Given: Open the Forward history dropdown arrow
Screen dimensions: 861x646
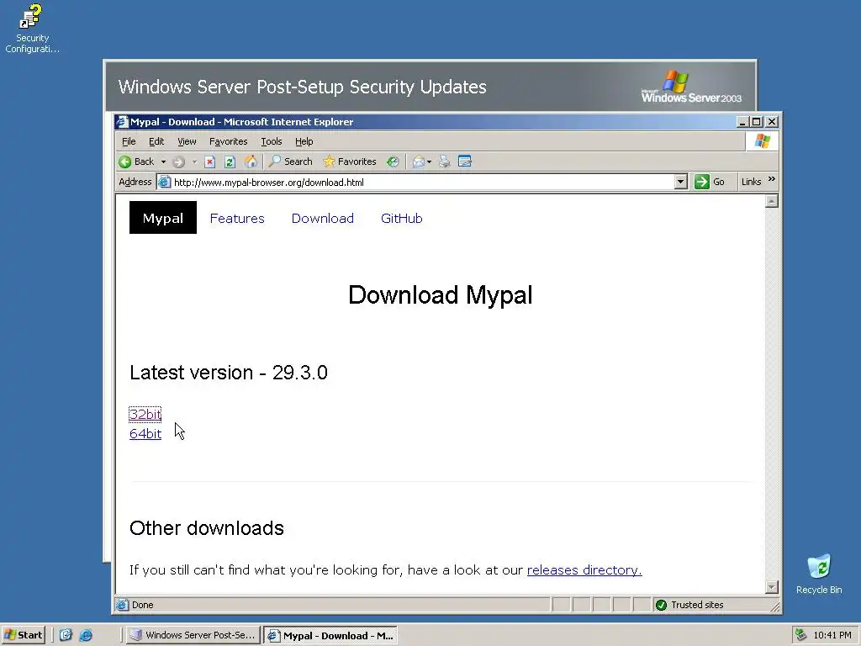Looking at the screenshot, I should point(194,161).
